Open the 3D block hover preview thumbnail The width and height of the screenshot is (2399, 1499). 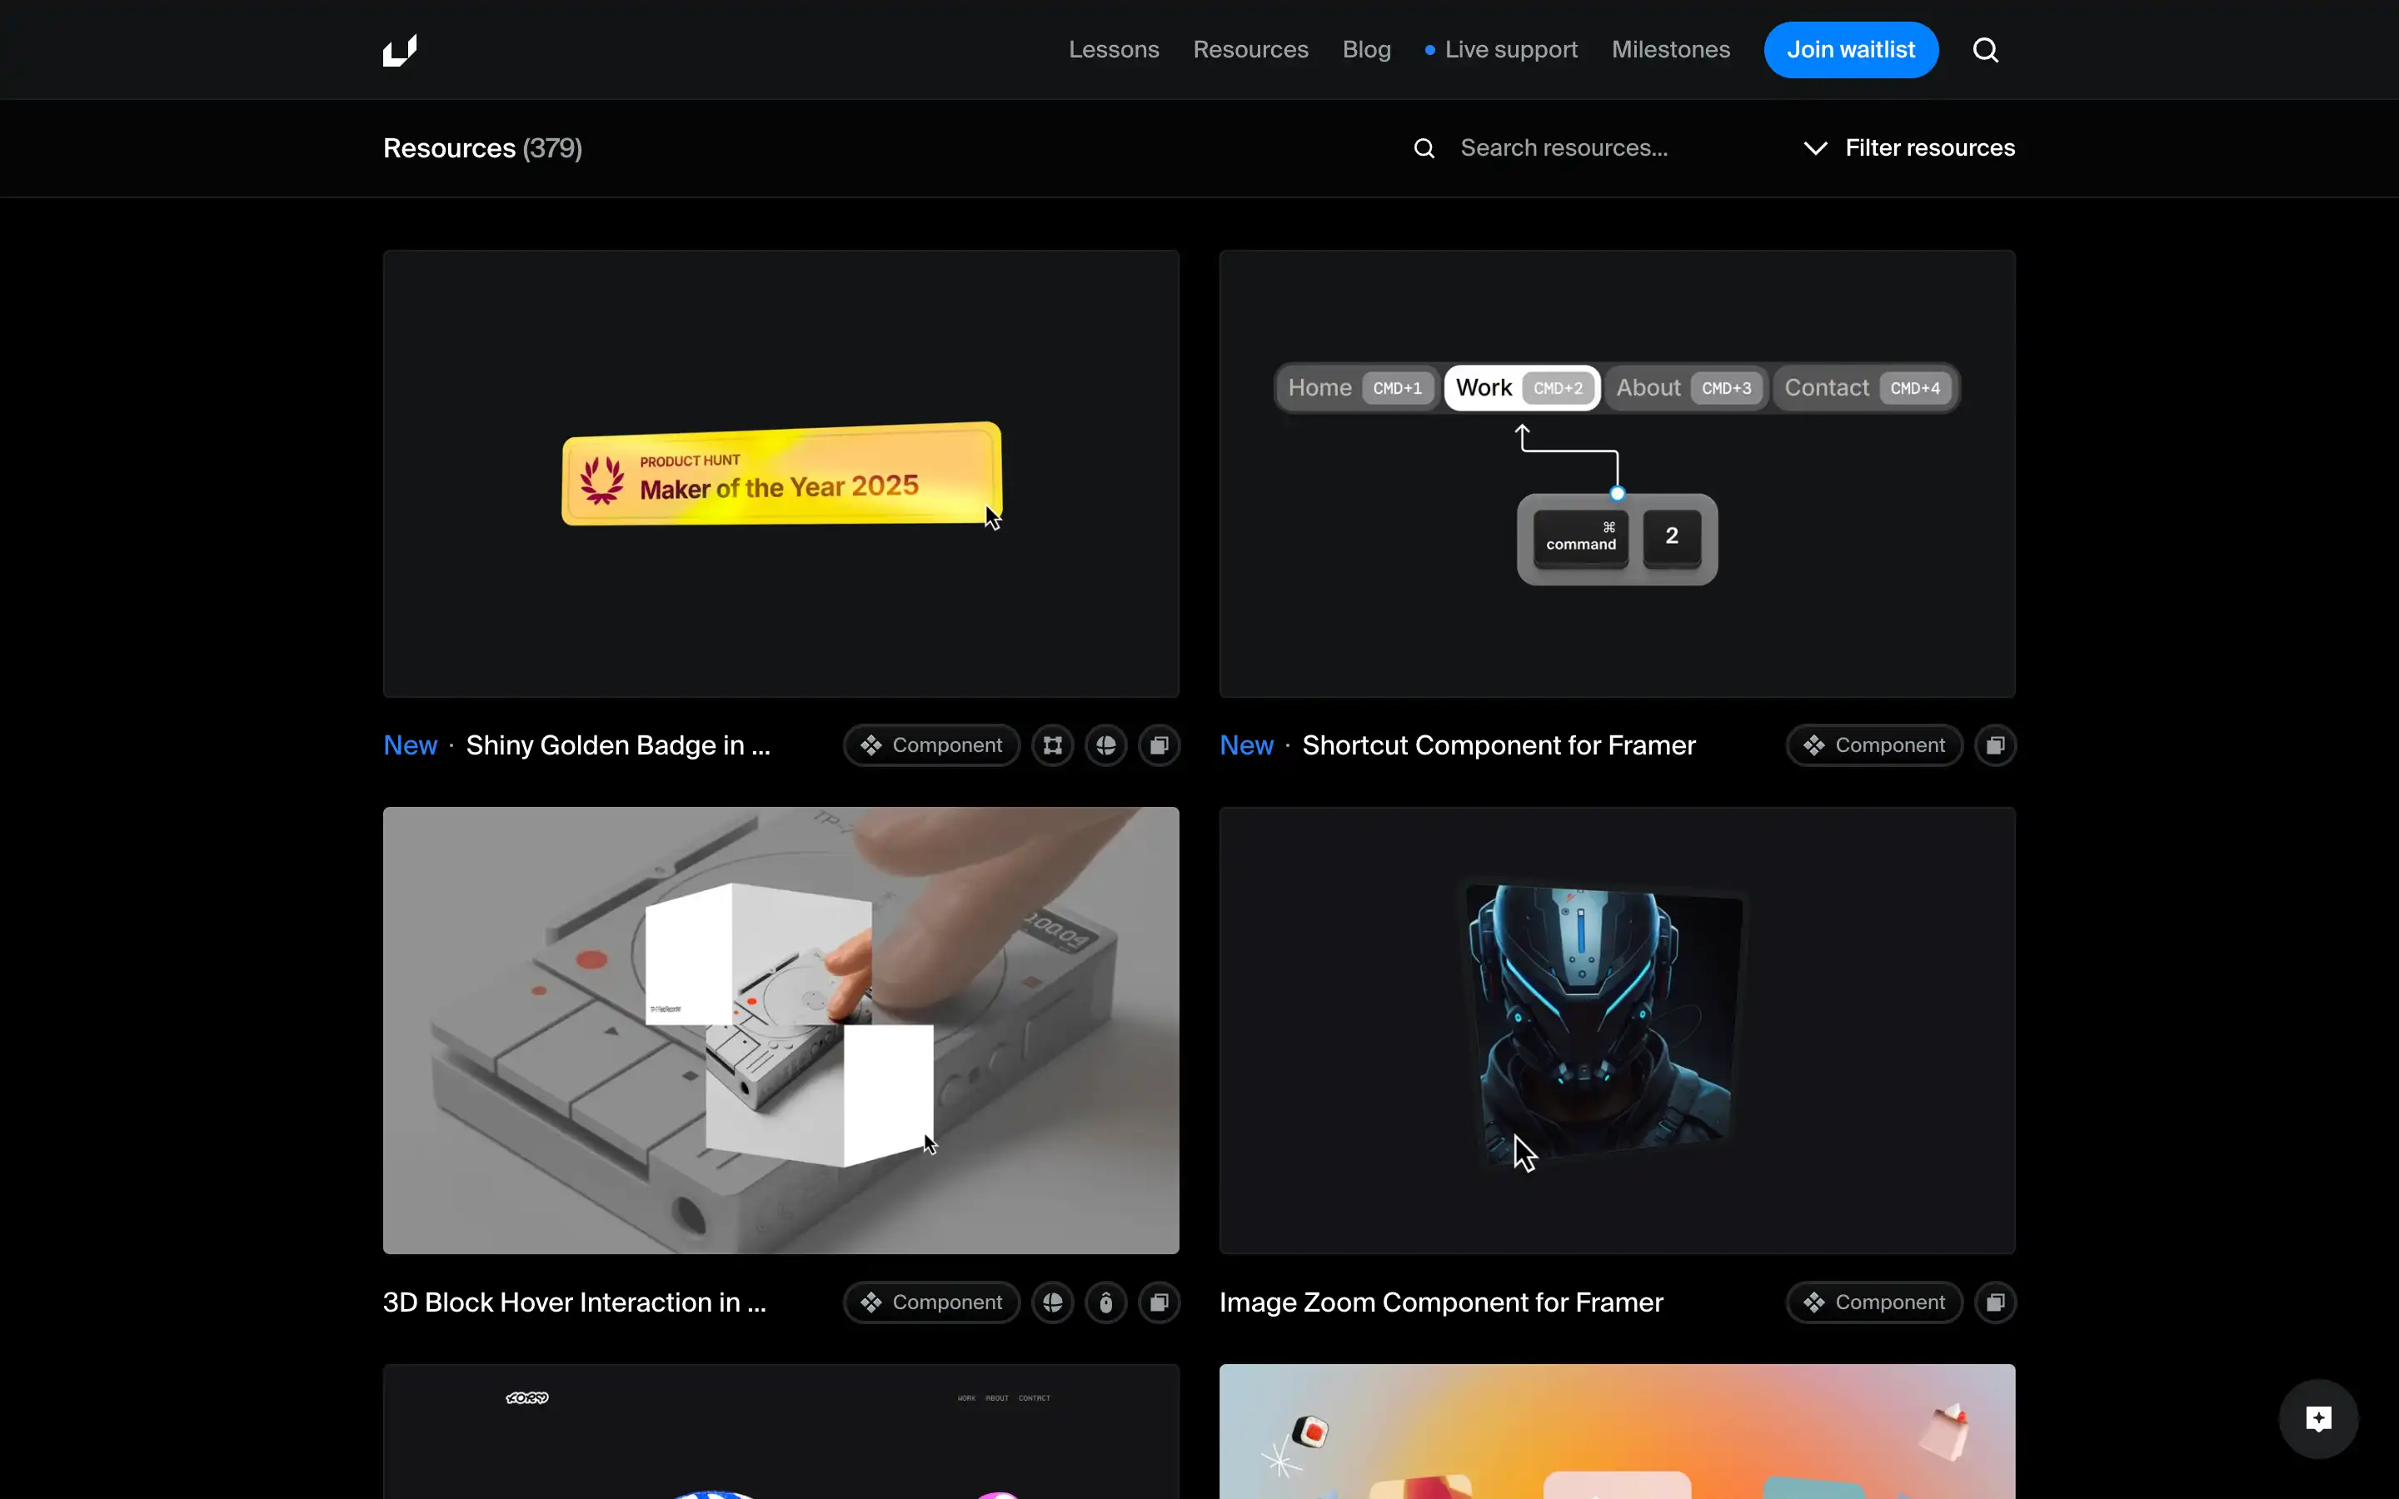coord(781,1030)
